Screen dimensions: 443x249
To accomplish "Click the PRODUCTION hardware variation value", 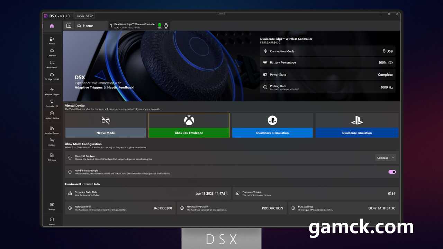I will [272, 208].
